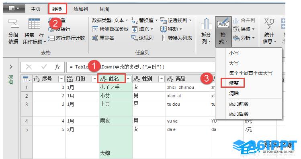
Task: Click 替换值 icon
Action: tap(135, 20)
